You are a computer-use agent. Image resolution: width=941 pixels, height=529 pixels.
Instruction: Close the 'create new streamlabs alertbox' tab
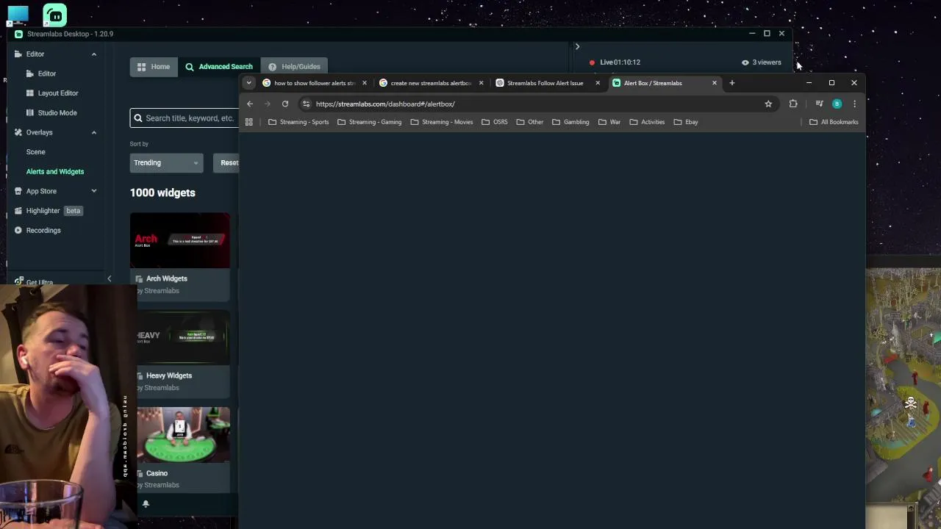(481, 83)
